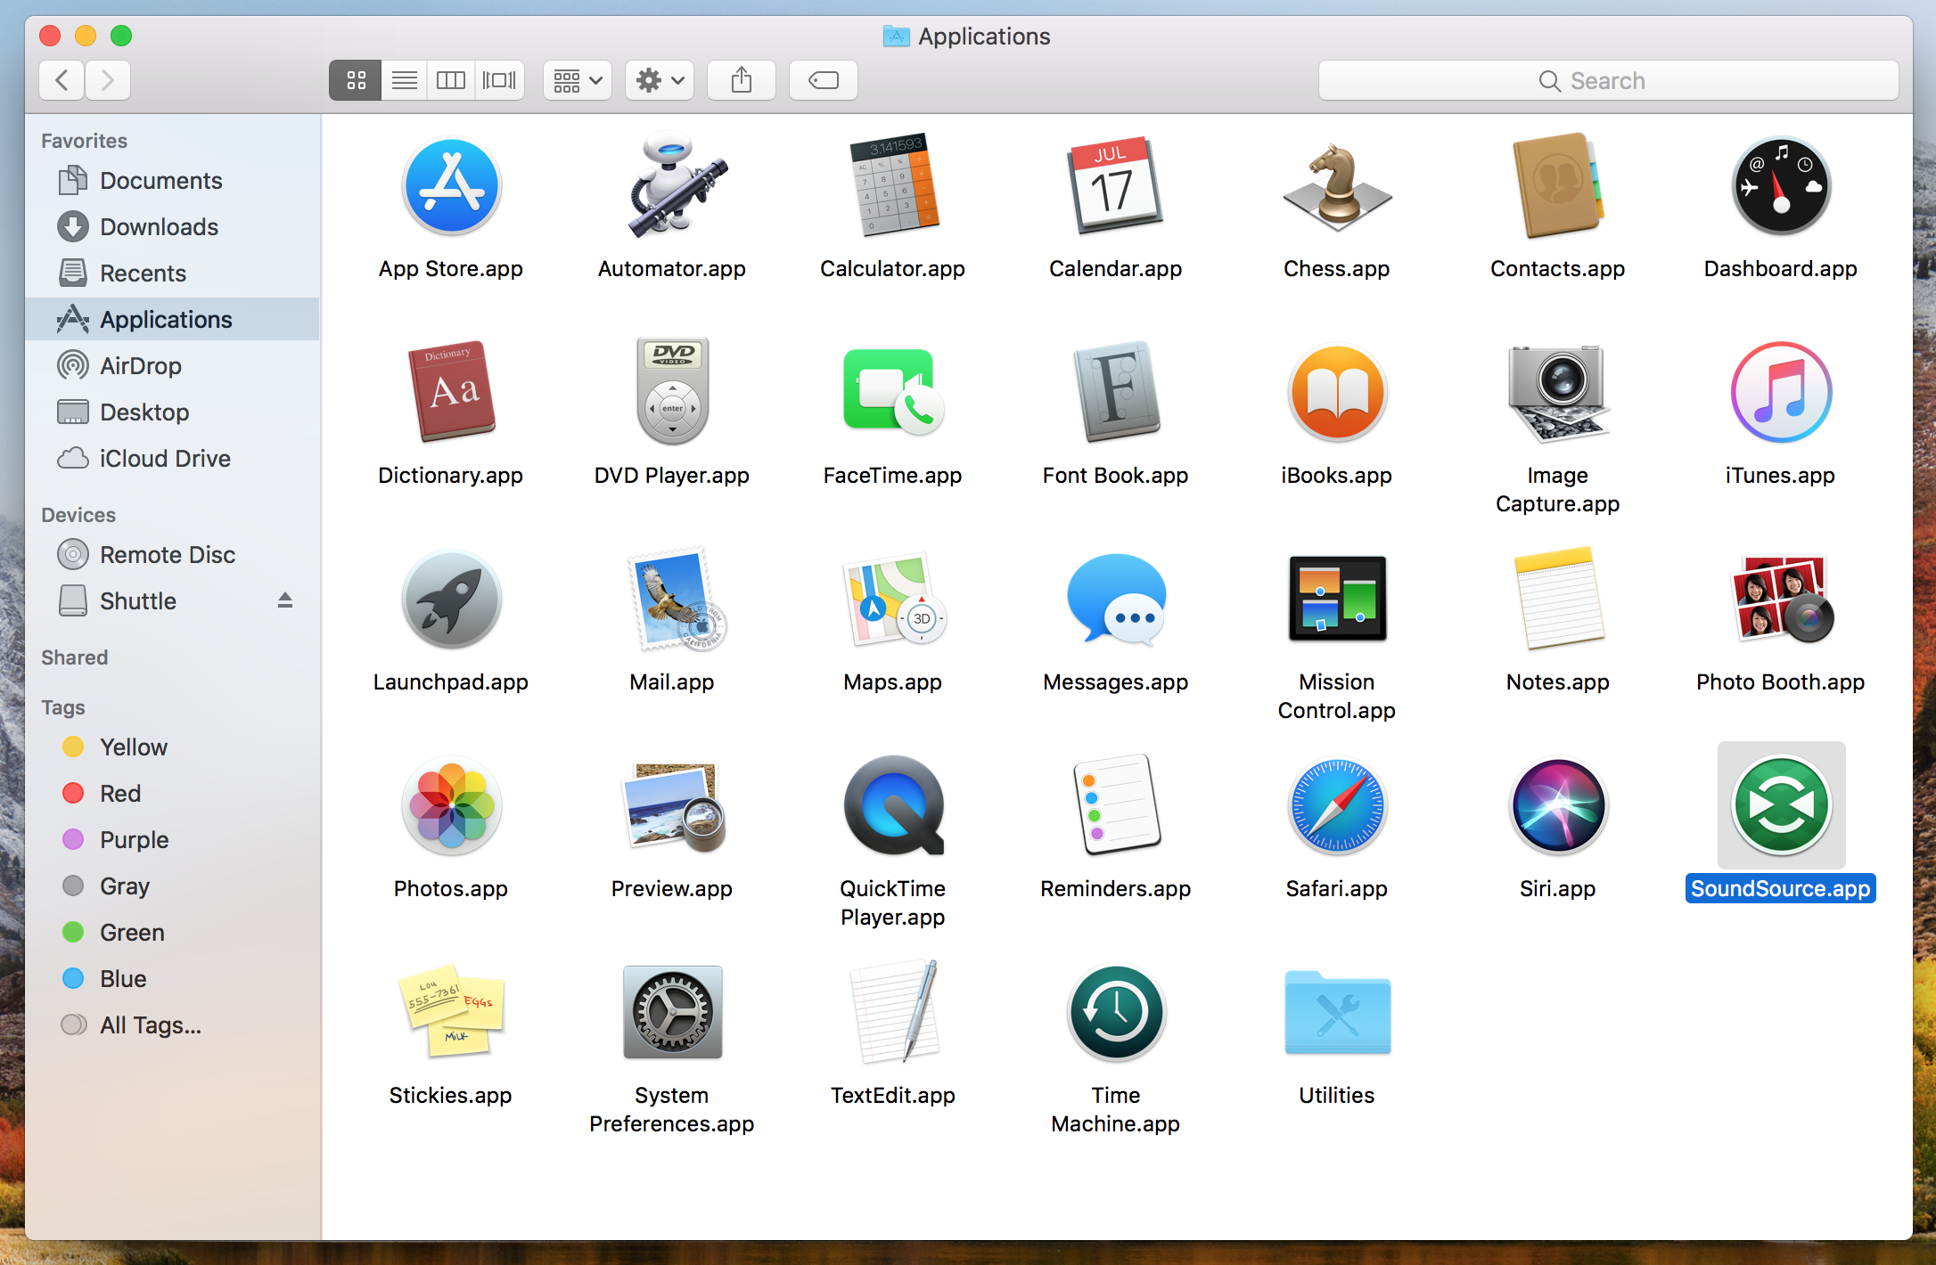
Task: Filter by the Green tag
Action: pyautogui.click(x=172, y=933)
